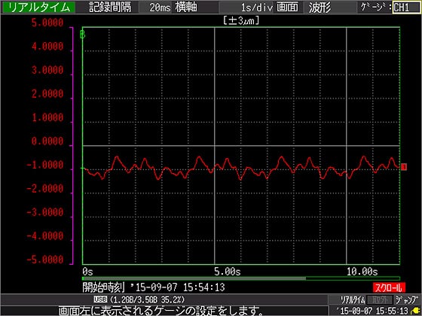Select the red channel 1 marker beside the waveform
The image size is (422, 316).
[x=404, y=167]
